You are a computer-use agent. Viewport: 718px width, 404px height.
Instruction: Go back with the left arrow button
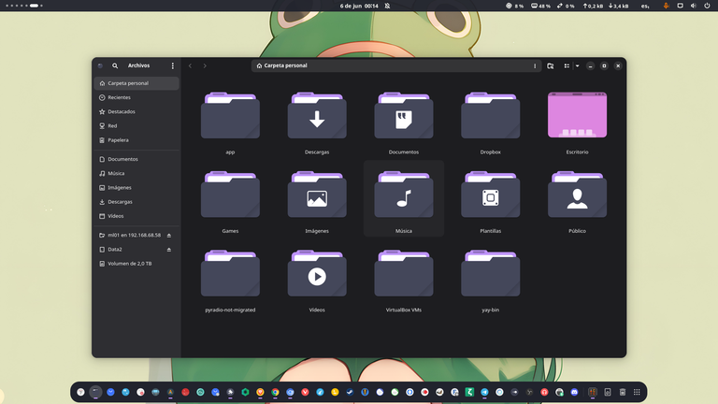click(x=190, y=66)
